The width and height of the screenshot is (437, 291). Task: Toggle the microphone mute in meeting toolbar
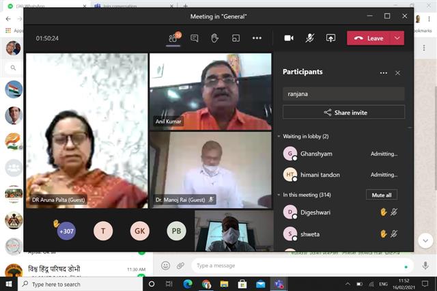click(x=309, y=38)
